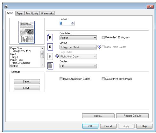
Task: Click info icon beside Page Order dropdown
Action: 57,56
